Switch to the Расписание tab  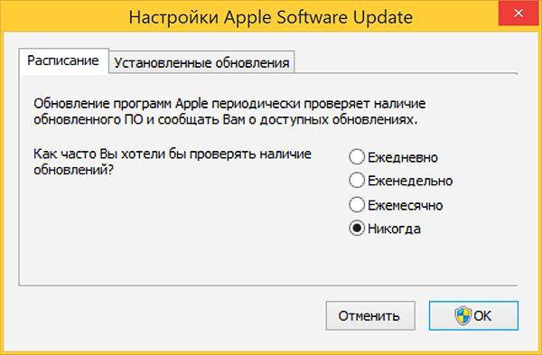coord(63,61)
